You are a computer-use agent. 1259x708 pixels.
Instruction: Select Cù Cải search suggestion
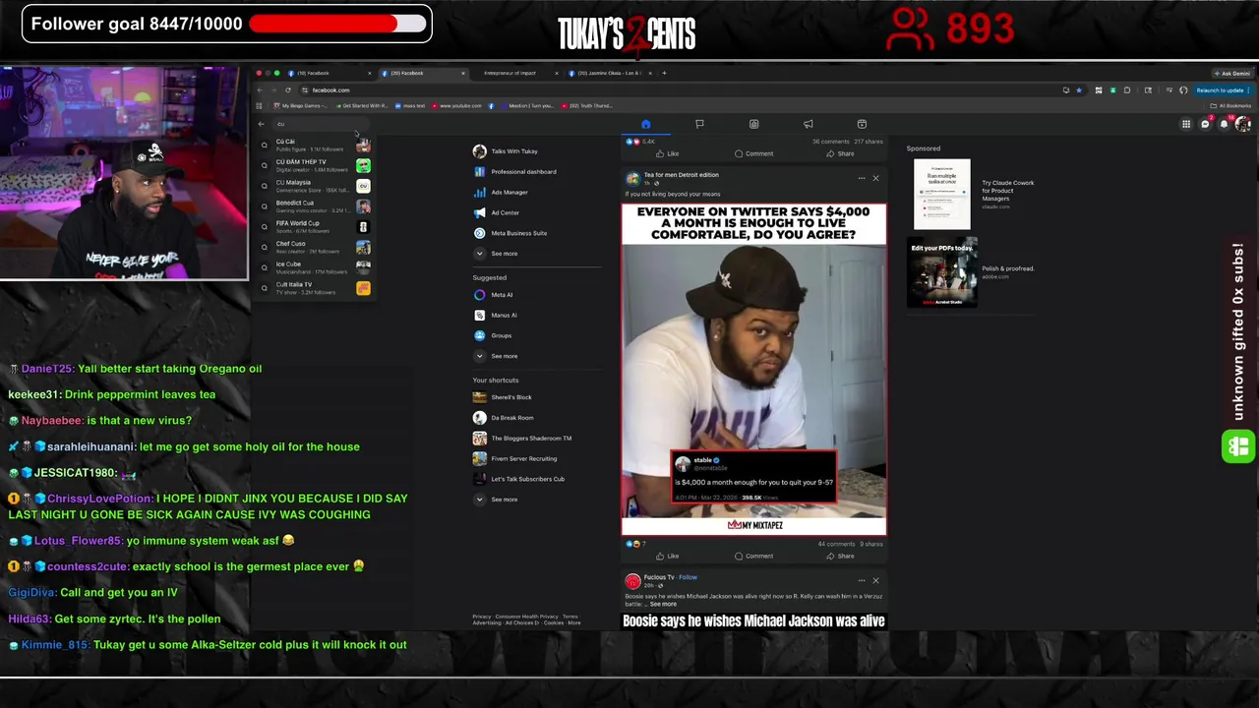coord(315,145)
